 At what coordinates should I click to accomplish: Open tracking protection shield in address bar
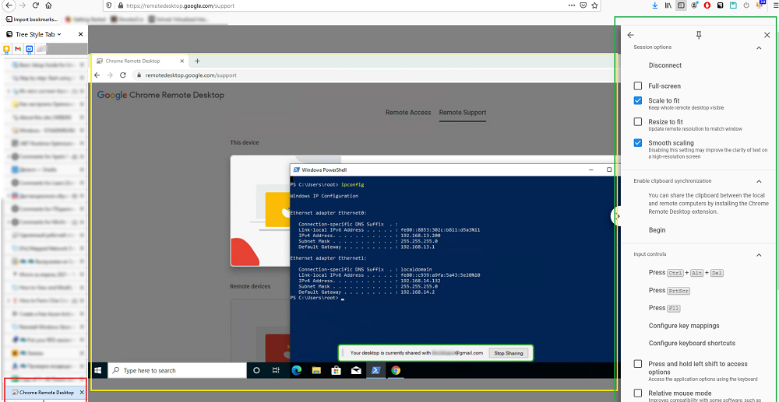pos(110,6)
